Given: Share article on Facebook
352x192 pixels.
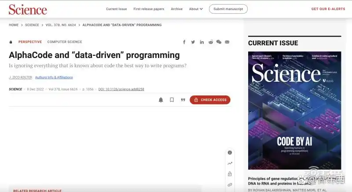Looking at the screenshot, I should (184, 42).
